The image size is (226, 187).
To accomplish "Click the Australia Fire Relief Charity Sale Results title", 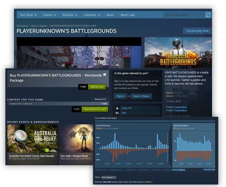I will pos(32,156).
